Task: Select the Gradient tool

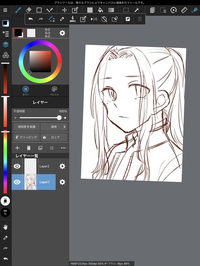Action: pyautogui.click(x=111, y=10)
